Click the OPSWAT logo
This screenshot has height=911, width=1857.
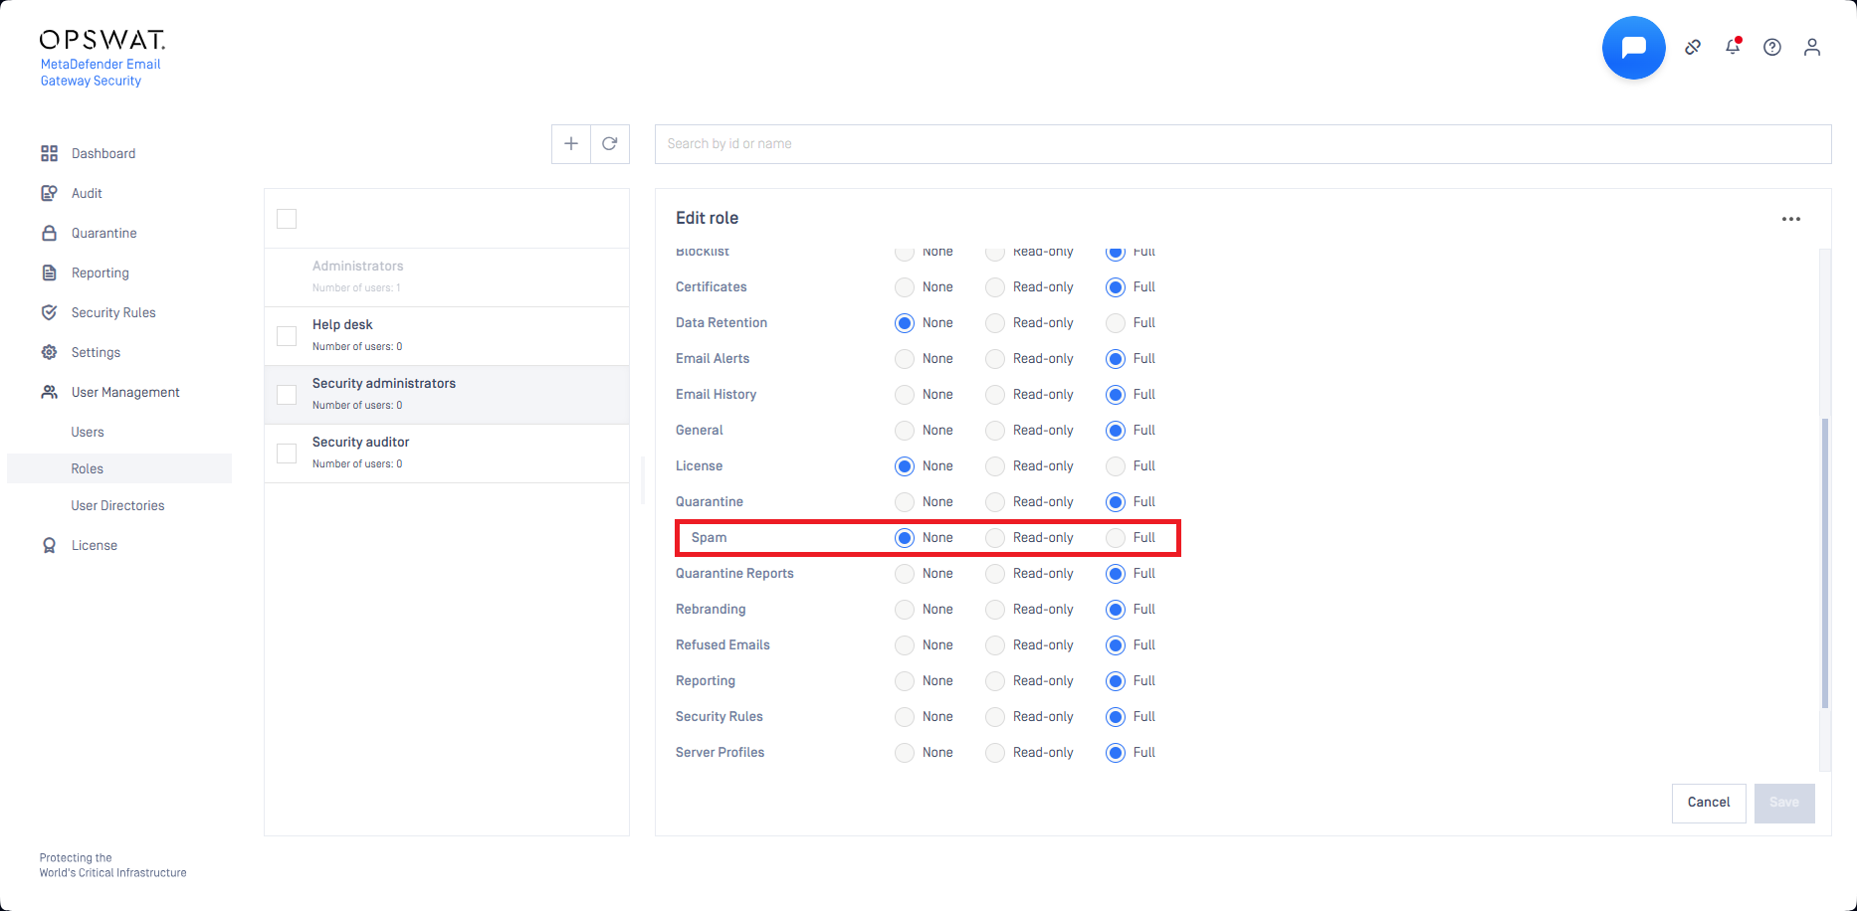102,40
